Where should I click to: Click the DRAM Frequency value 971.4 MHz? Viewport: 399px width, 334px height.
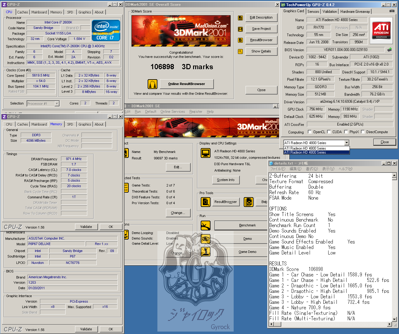click(74, 159)
